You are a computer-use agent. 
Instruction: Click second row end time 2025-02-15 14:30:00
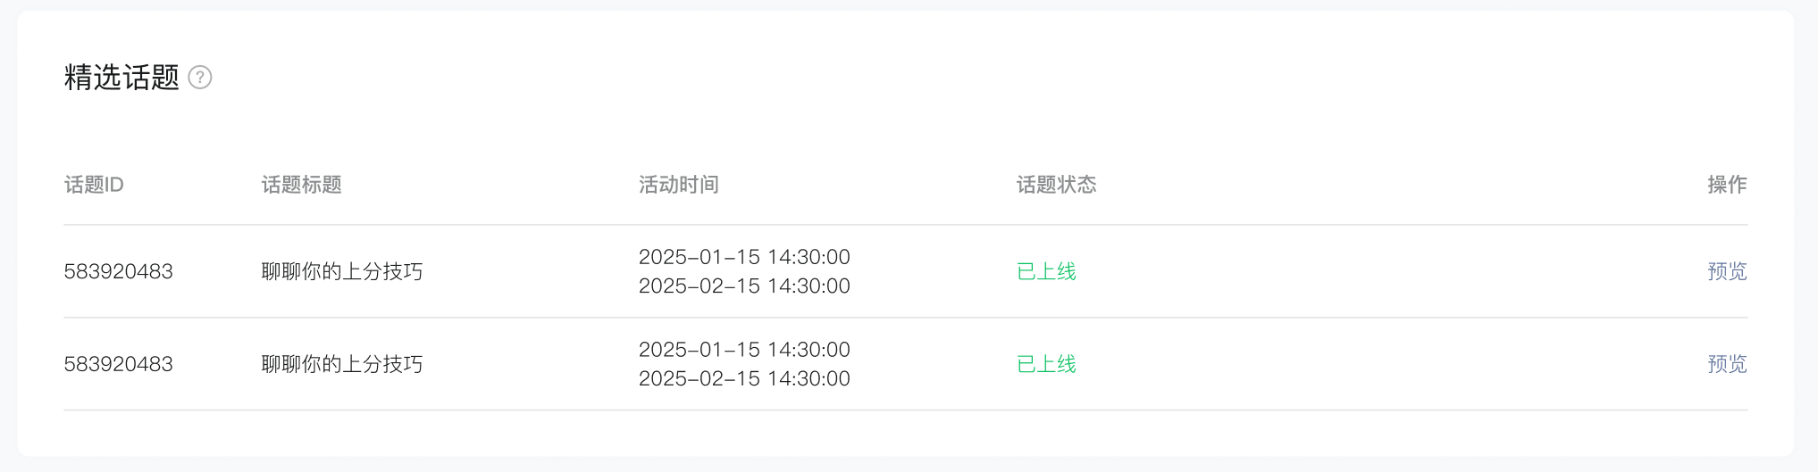744,378
